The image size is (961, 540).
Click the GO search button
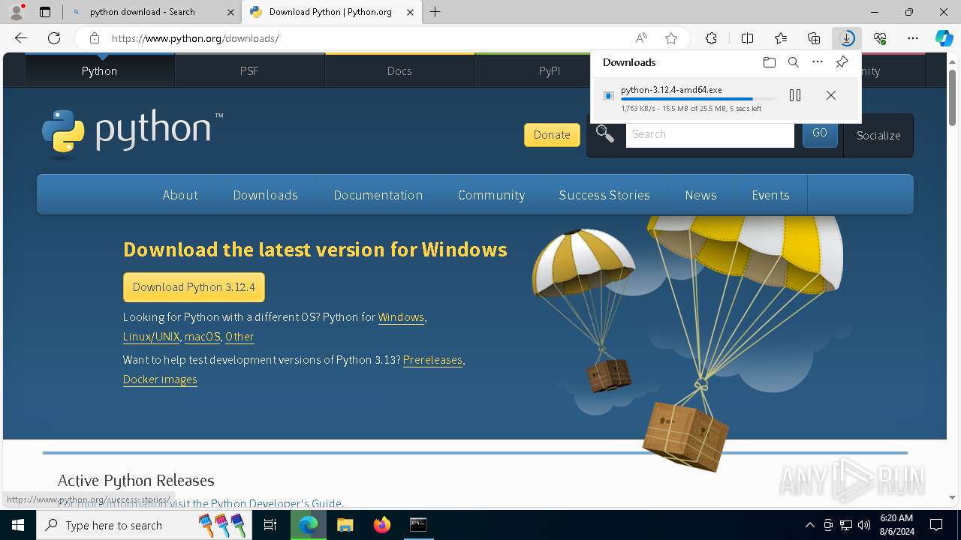820,133
